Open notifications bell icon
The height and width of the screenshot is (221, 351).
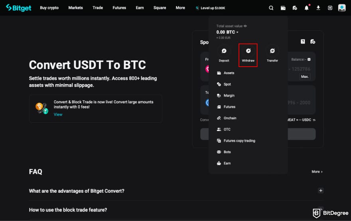tap(306, 8)
